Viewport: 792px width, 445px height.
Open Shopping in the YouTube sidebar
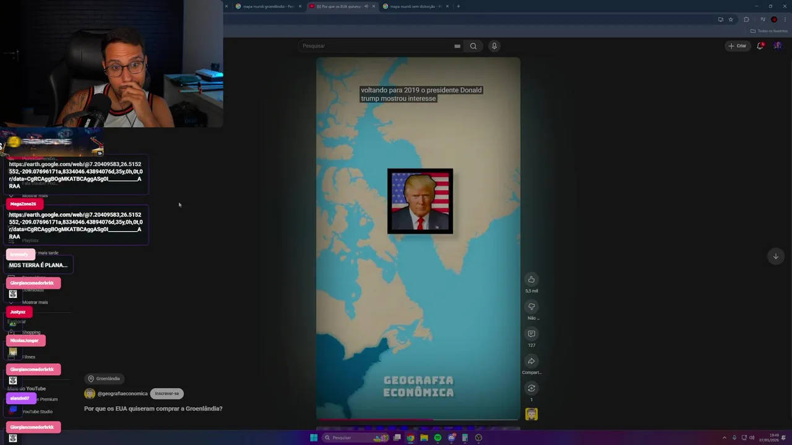pyautogui.click(x=31, y=333)
